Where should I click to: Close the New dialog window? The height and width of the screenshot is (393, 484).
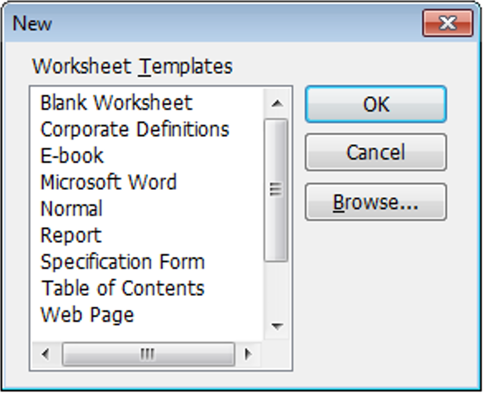447,23
